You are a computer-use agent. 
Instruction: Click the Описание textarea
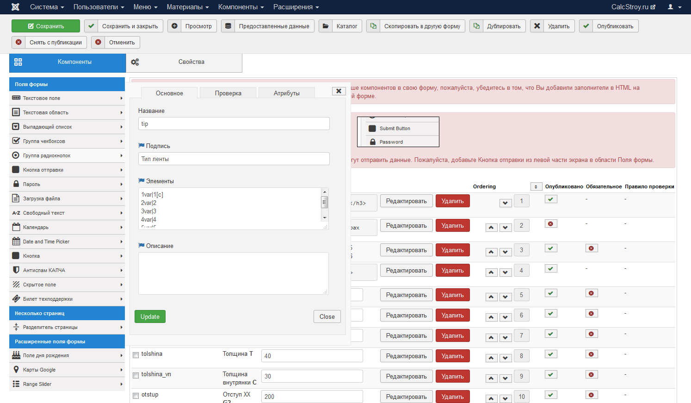234,273
